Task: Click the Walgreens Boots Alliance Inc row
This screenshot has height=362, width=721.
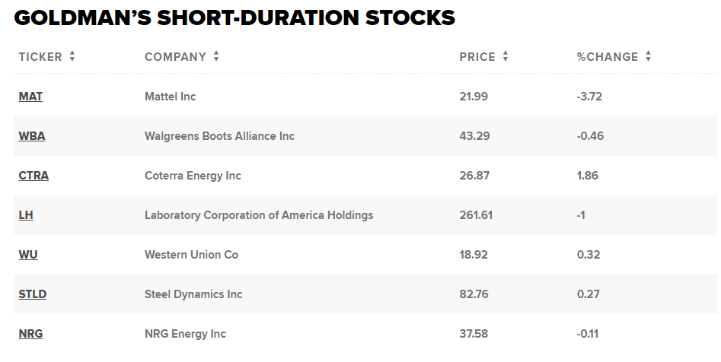Action: (219, 136)
